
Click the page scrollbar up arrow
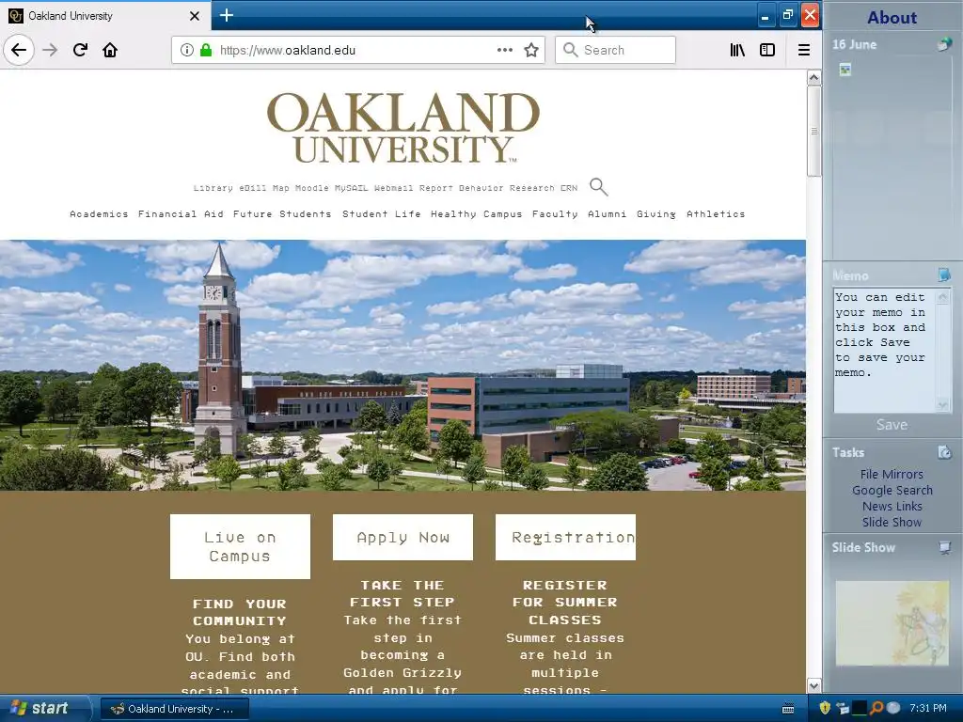(x=813, y=78)
